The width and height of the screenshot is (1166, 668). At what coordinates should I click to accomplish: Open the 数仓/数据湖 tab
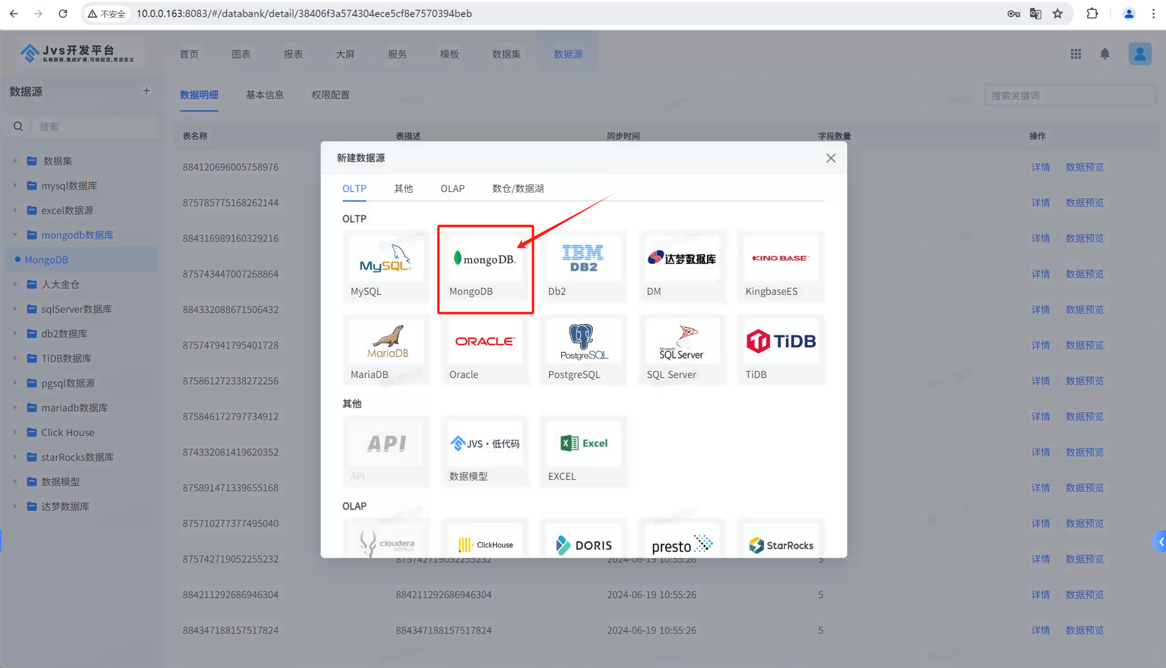518,189
